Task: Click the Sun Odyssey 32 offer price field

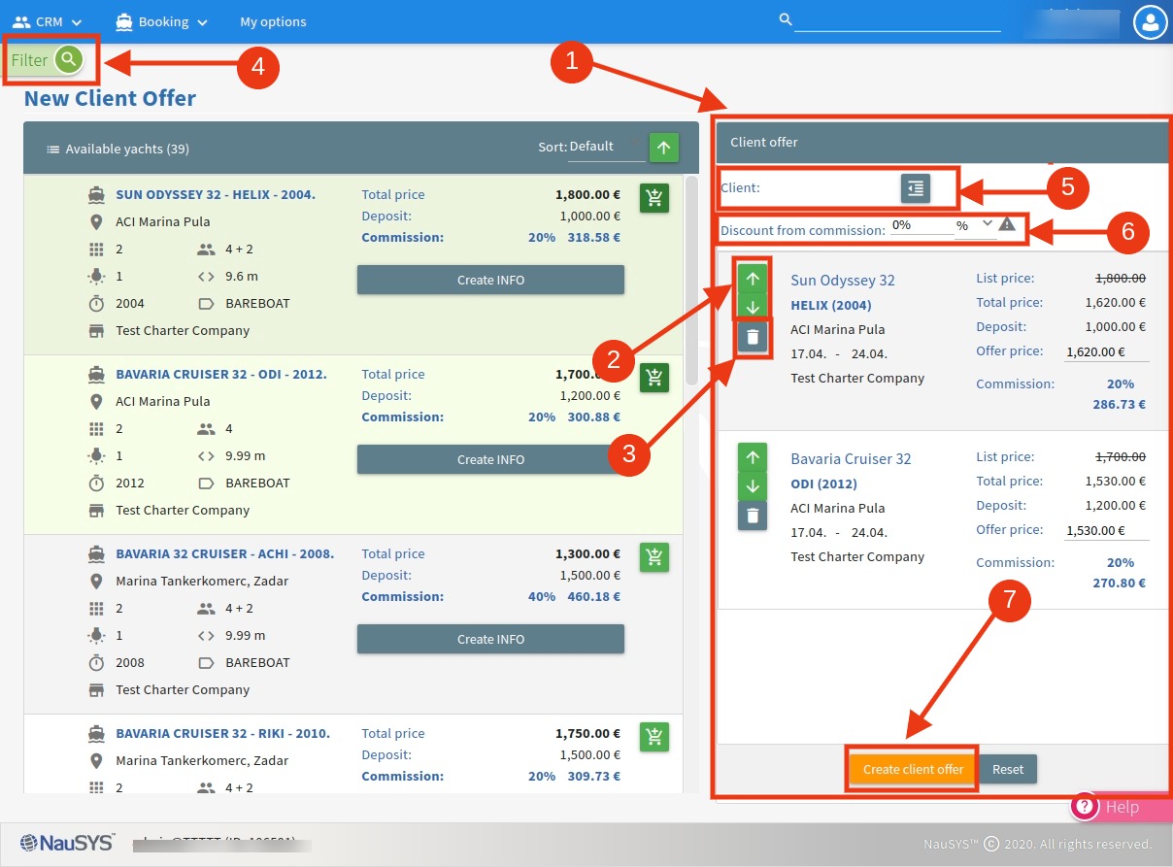Action: [x=1105, y=352]
